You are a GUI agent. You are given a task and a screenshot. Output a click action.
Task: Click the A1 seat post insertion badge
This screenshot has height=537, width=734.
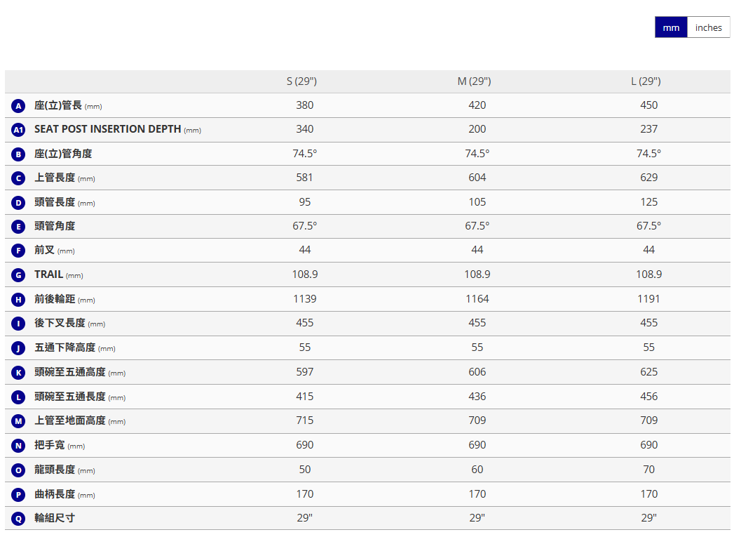click(19, 130)
